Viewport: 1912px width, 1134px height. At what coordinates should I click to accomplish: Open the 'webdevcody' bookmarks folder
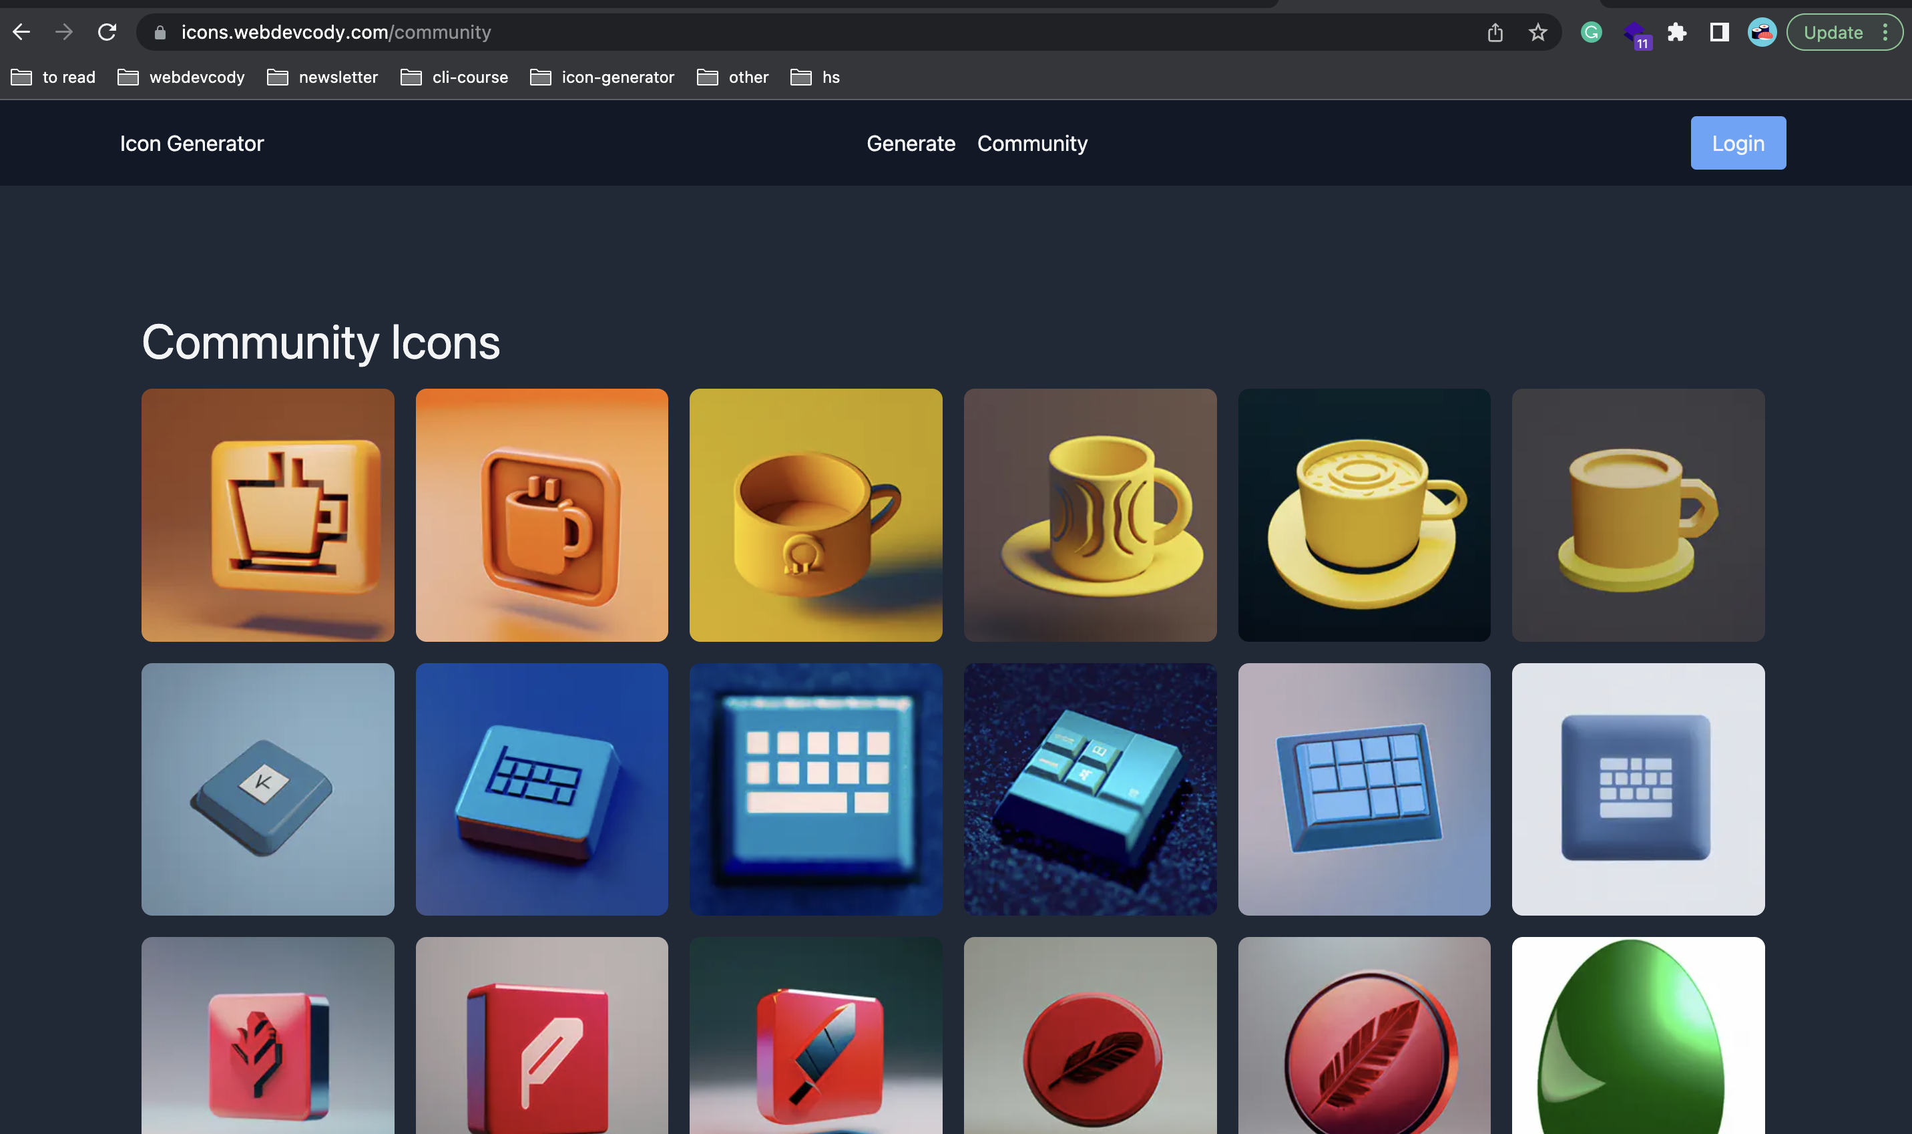pos(181,77)
